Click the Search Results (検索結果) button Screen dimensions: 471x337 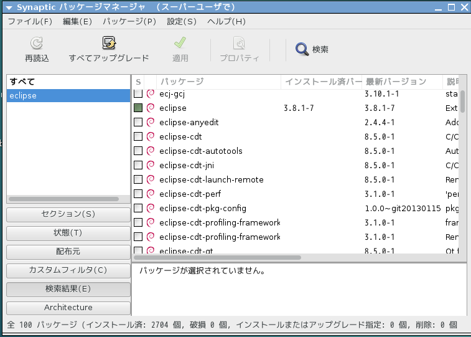click(x=68, y=289)
